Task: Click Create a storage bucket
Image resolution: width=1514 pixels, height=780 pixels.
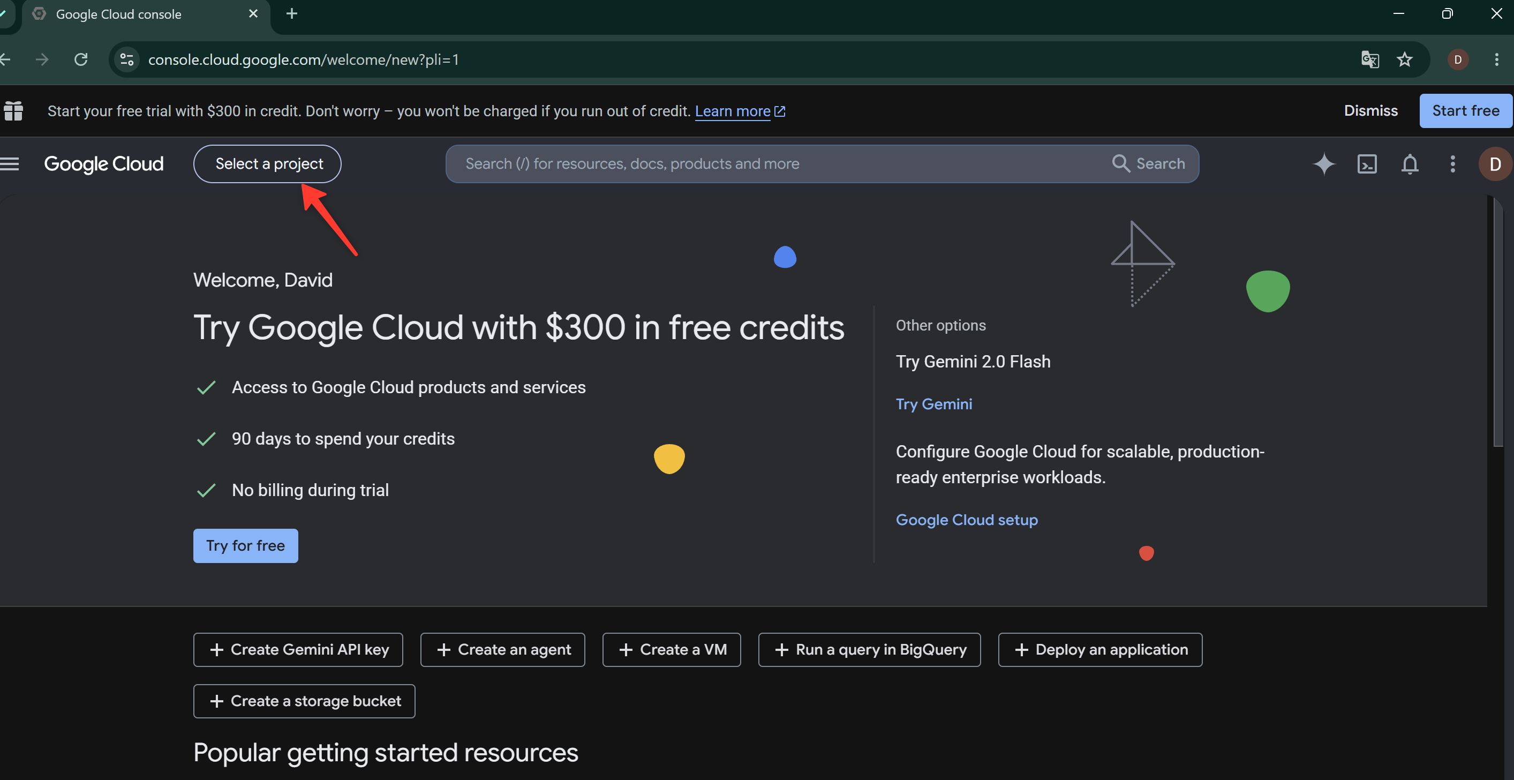Action: 304,701
